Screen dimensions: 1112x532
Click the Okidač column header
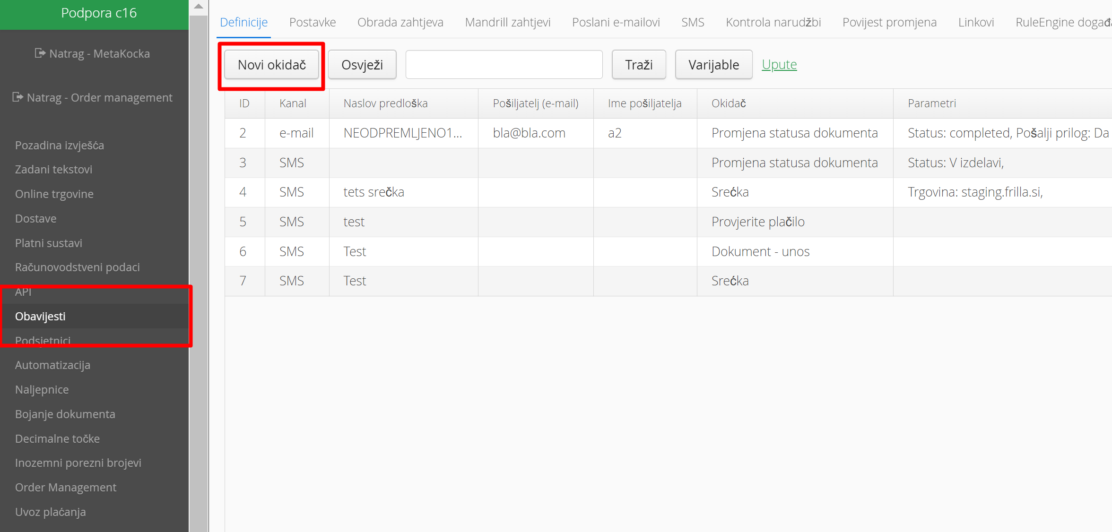(728, 103)
